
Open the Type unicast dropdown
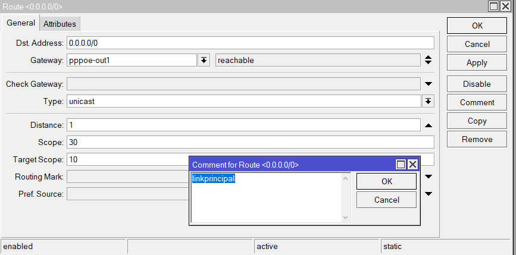(428, 102)
